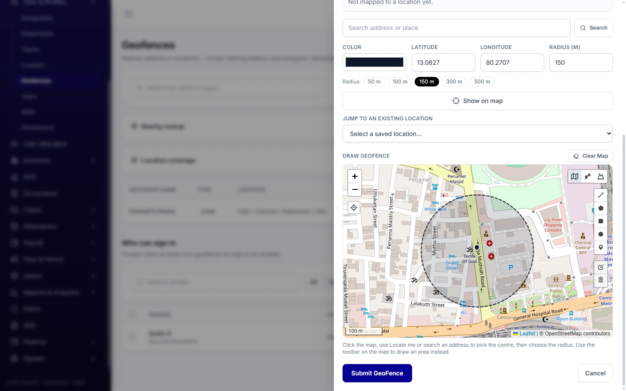
Task: Click the Periamet Masjid map label
Action: pos(457,179)
